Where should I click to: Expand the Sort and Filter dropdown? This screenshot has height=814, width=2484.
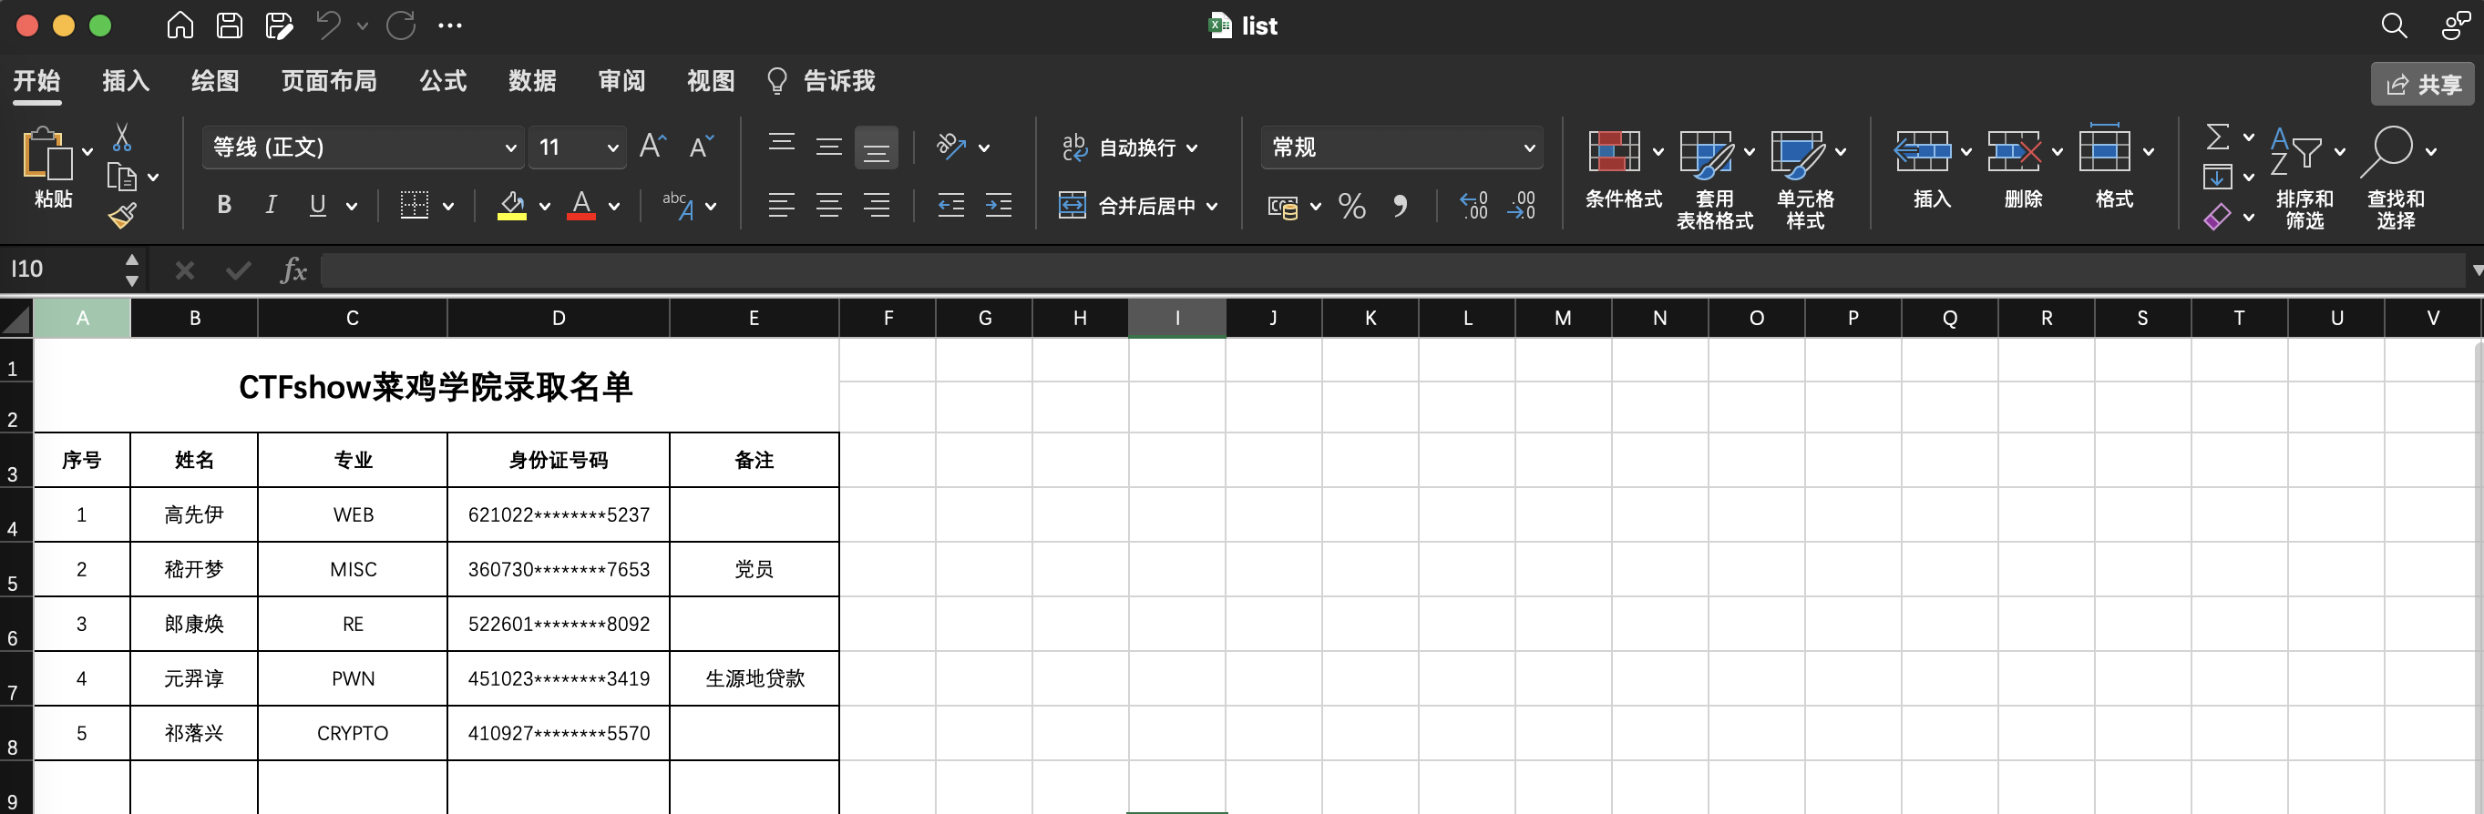coord(2339,151)
